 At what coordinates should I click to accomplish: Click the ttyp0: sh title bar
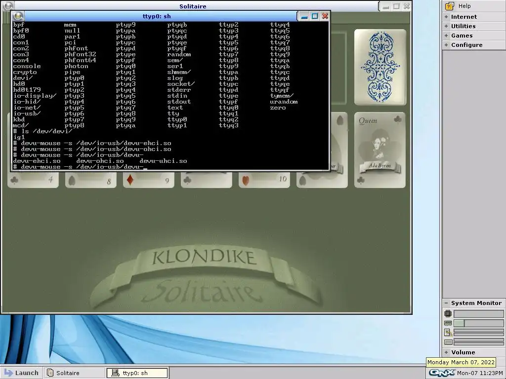[157, 16]
